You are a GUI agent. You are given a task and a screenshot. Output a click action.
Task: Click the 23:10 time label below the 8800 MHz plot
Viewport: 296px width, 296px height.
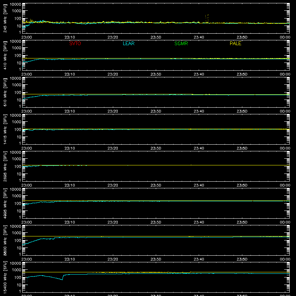[70, 259]
